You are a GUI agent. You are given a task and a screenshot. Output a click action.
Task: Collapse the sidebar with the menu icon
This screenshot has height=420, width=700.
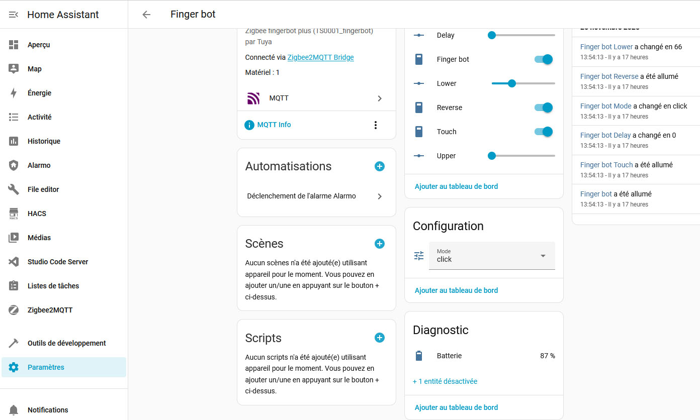tap(14, 15)
